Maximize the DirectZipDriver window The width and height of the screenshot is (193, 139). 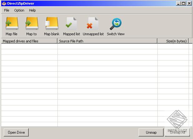coord(183,3)
